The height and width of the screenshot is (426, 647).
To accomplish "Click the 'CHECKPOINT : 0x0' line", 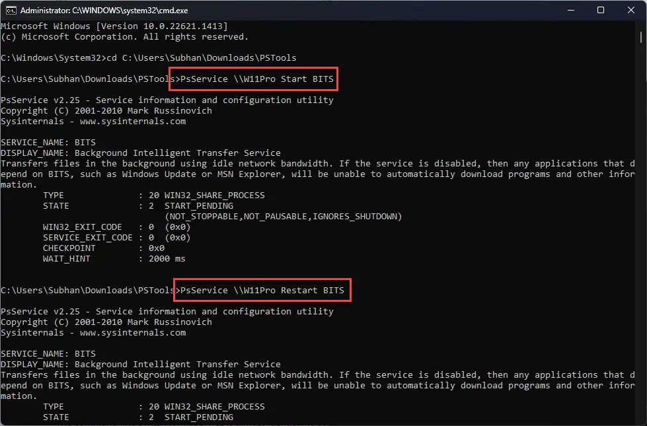I will pyautogui.click(x=104, y=248).
